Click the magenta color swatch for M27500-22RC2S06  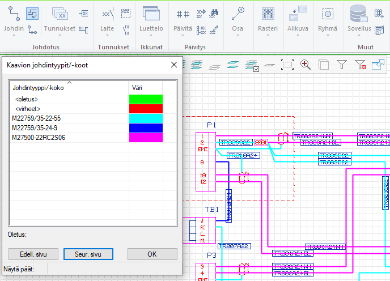tap(146, 138)
